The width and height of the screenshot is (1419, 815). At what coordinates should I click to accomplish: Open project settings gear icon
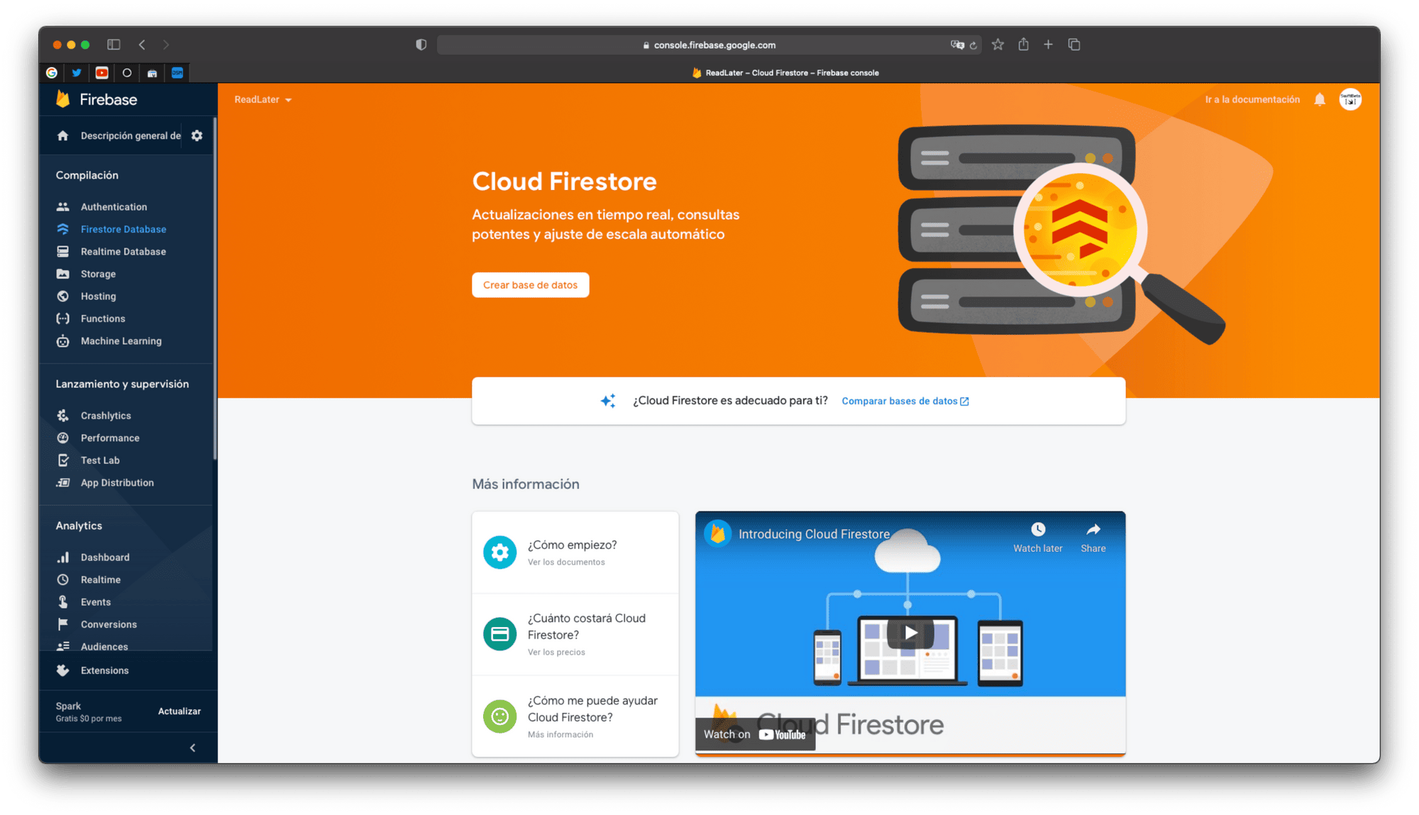[197, 135]
